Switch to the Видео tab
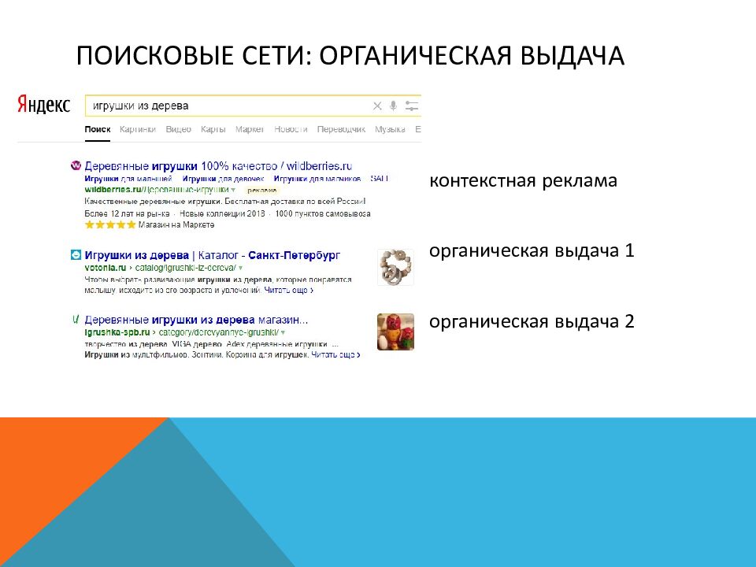Screen dimensions: 756x567 point(179,129)
